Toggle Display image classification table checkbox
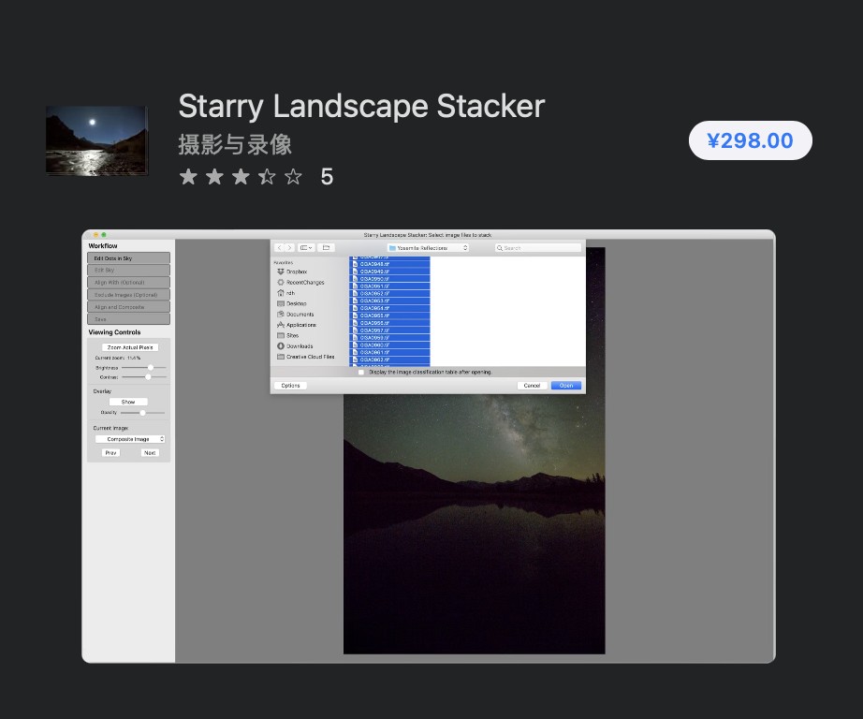Viewport: 863px width, 719px height. tap(361, 373)
